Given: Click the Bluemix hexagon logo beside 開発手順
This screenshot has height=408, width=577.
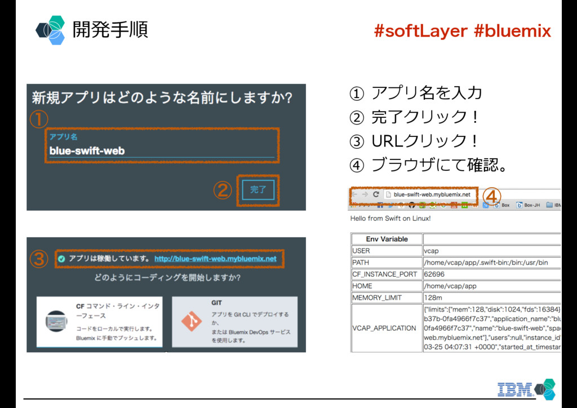Looking at the screenshot, I should pos(51,30).
